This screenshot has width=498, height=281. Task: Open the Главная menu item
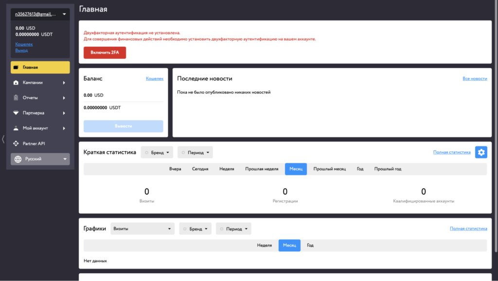40,67
